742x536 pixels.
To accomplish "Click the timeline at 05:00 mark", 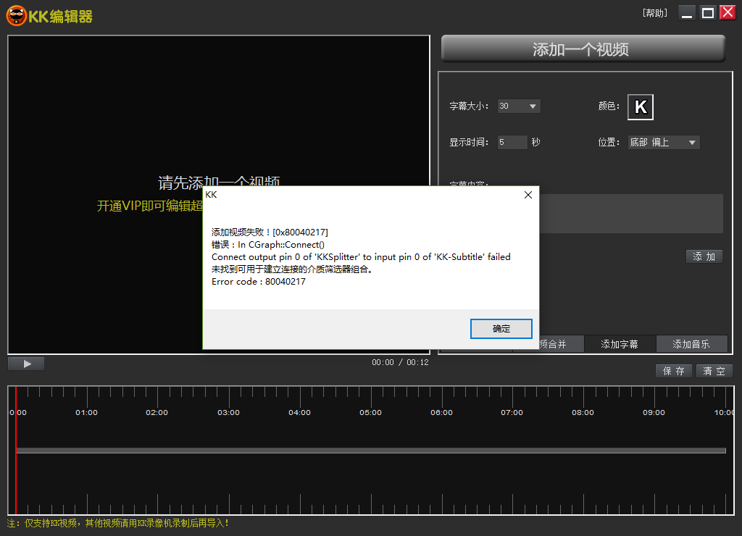I will coord(370,412).
